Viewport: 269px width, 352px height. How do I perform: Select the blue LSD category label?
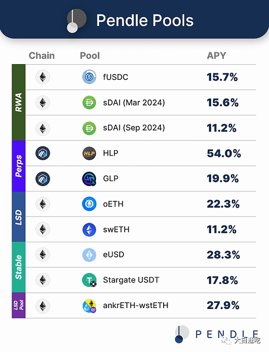pyautogui.click(x=19, y=217)
